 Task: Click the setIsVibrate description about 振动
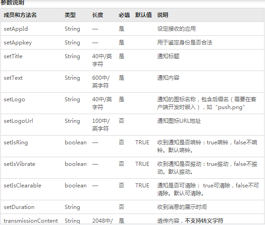[207, 168]
